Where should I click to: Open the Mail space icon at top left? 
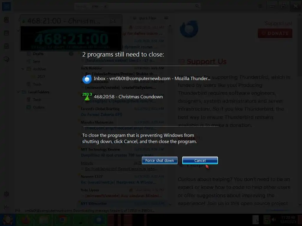pyautogui.click(x=6, y=6)
